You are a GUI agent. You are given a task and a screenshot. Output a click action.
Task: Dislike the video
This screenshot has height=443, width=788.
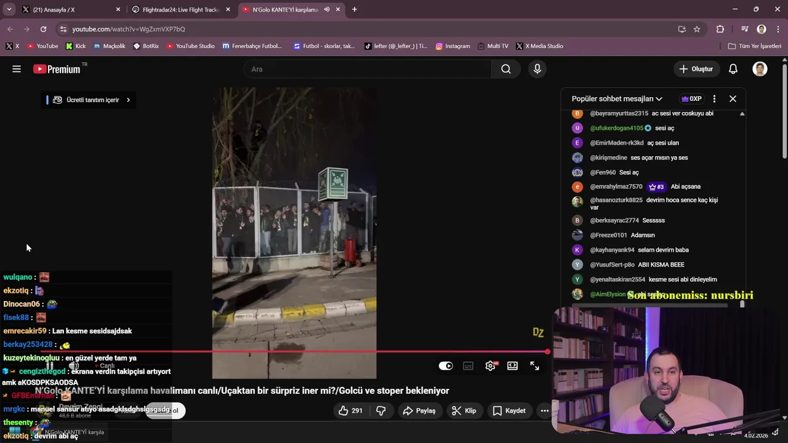[381, 410]
